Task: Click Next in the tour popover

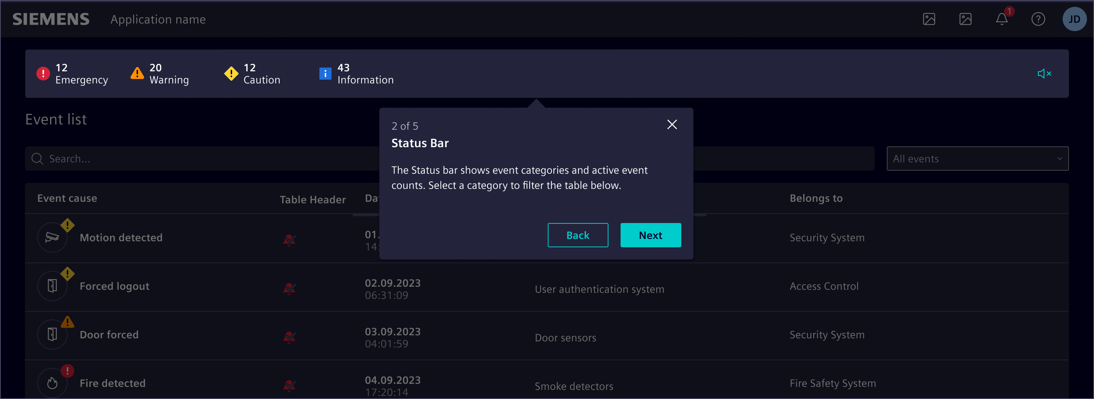Action: click(x=651, y=235)
